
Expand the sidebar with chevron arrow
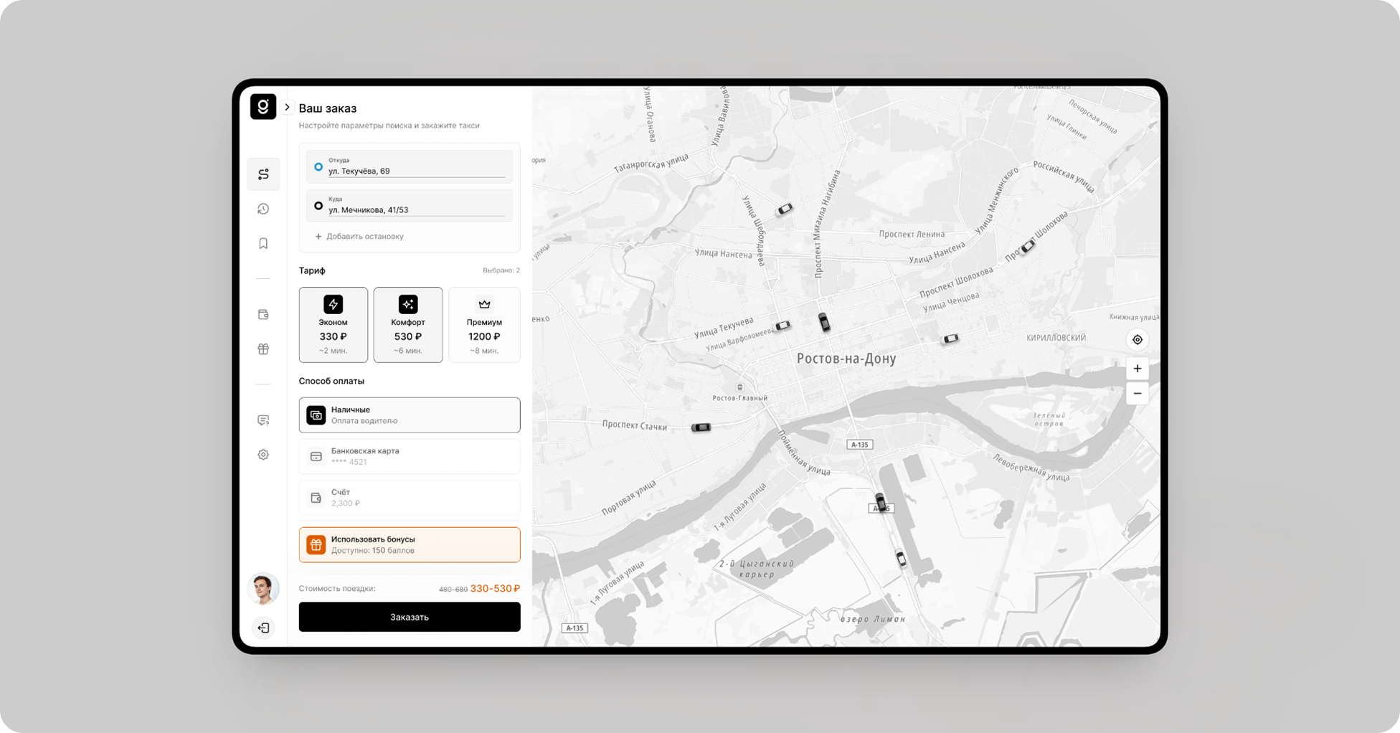287,108
